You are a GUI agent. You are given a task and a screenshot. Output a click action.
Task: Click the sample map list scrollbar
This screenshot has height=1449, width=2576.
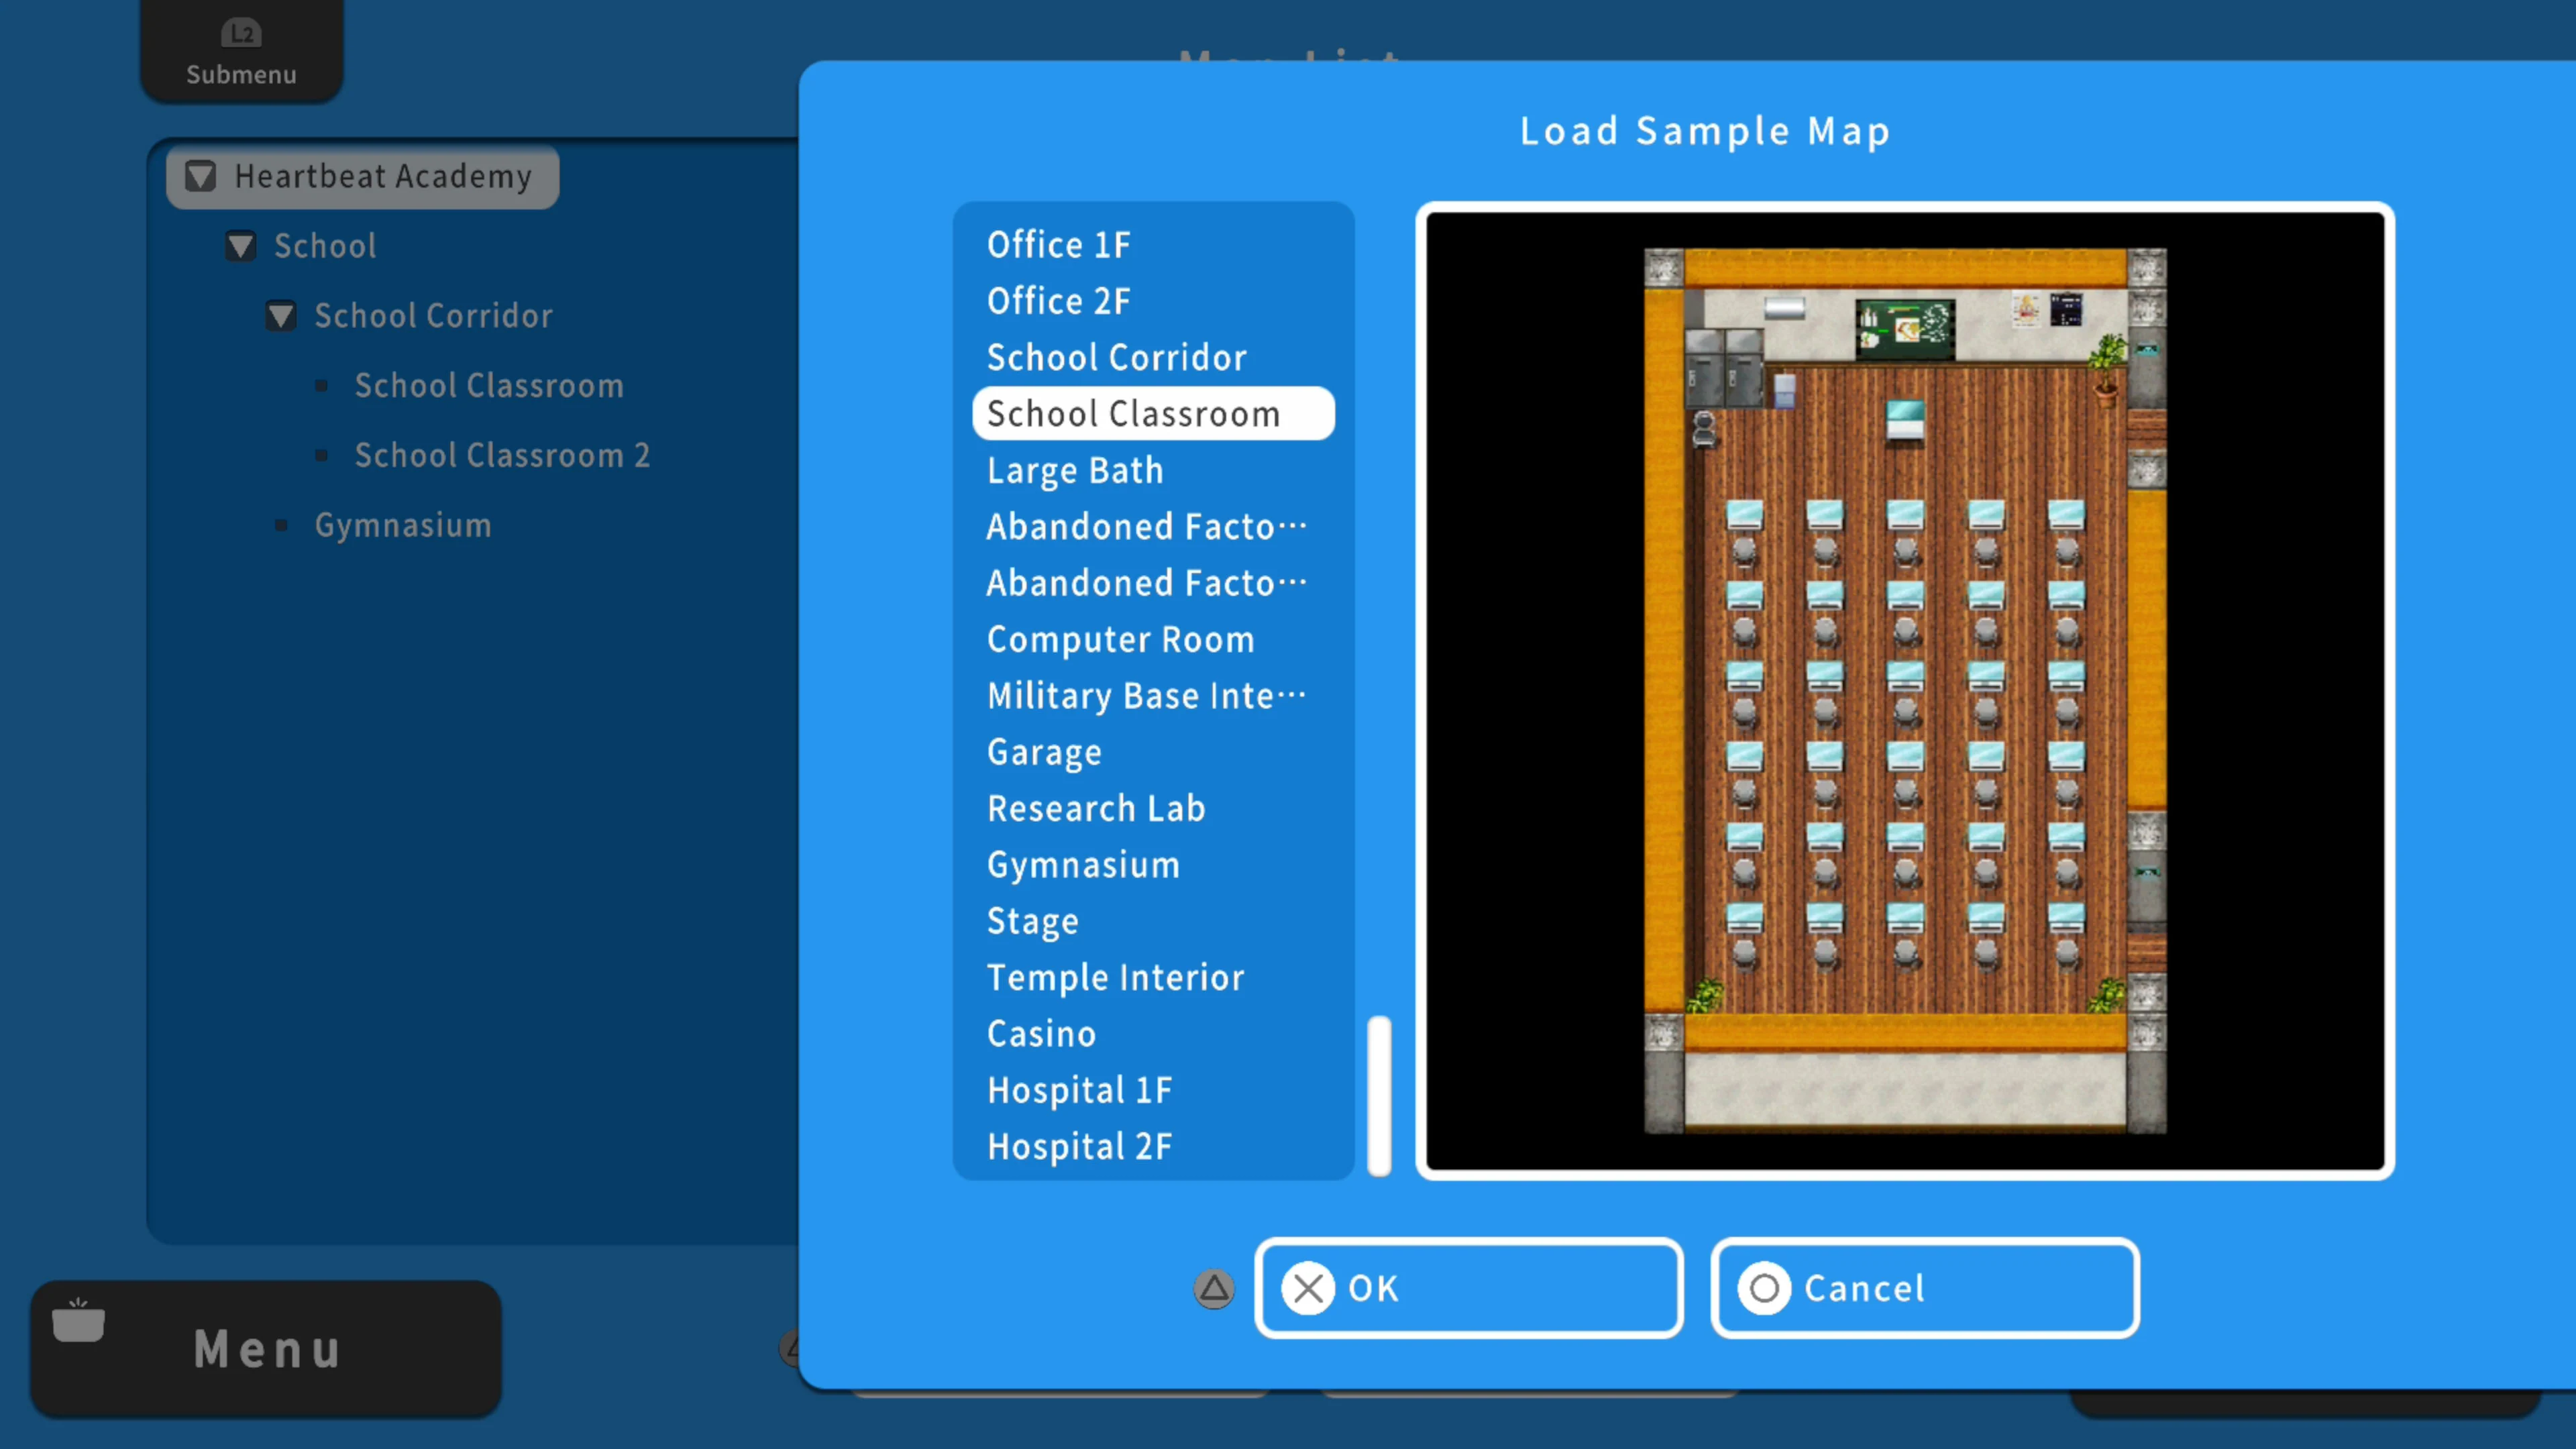point(1378,1097)
